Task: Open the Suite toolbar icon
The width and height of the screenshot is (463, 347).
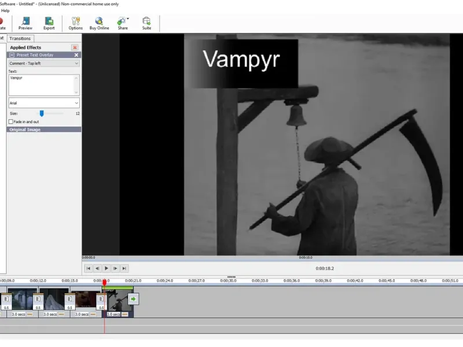Action: [x=146, y=23]
